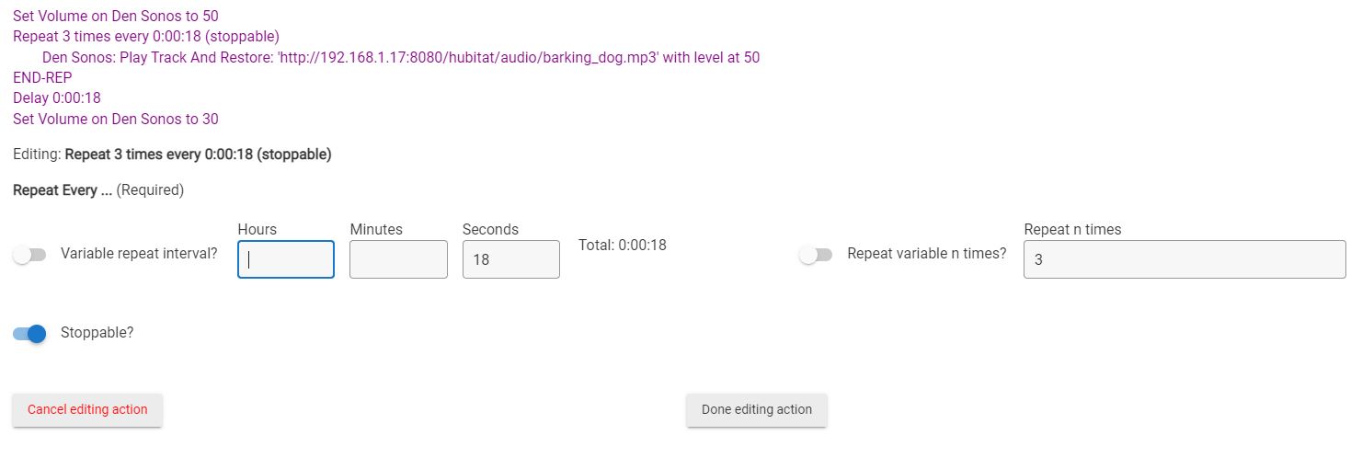Screen dimensions: 1362x458
Task: Click the Repeat n times field
Action: (x=1185, y=259)
